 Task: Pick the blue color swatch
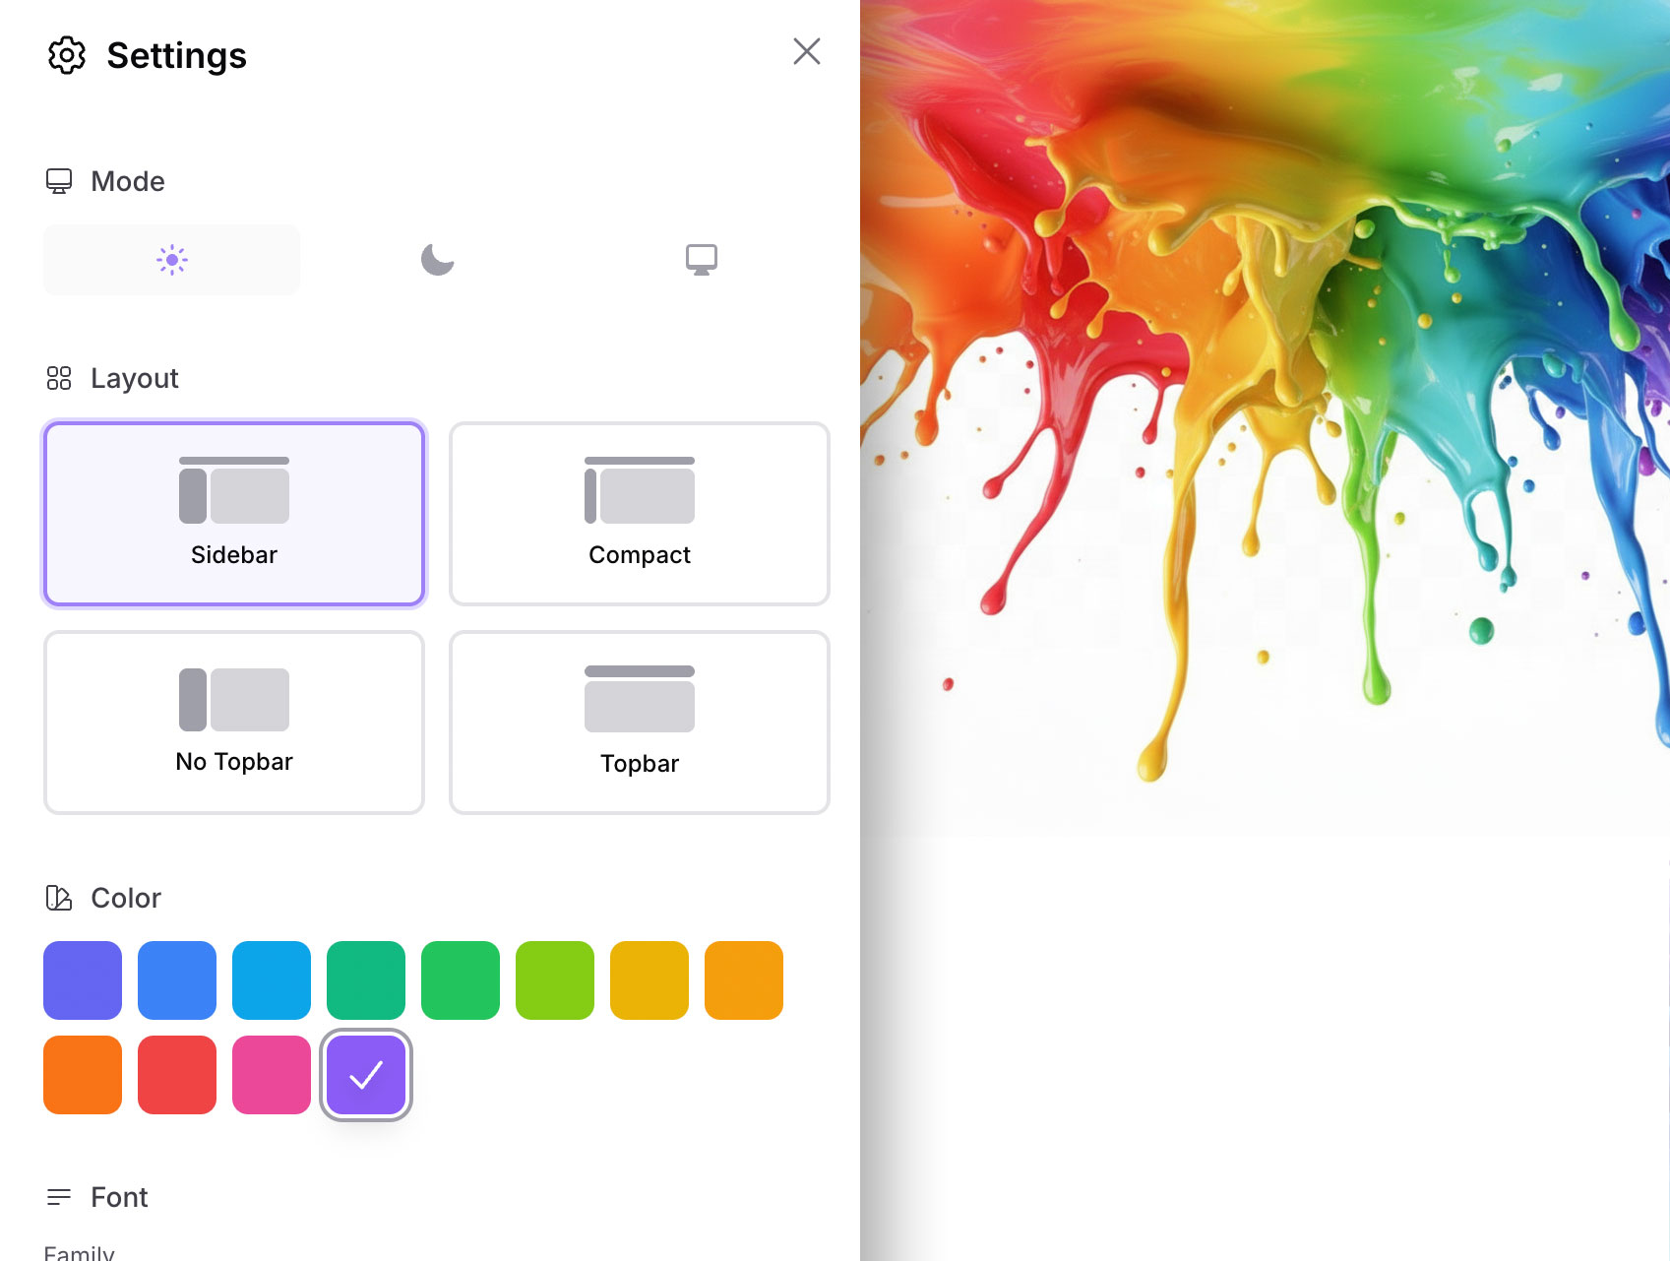point(177,980)
